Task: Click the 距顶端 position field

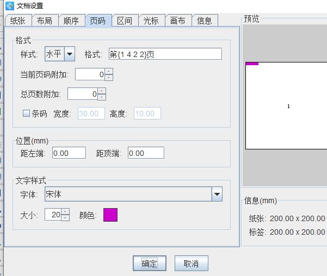Action: pos(146,153)
